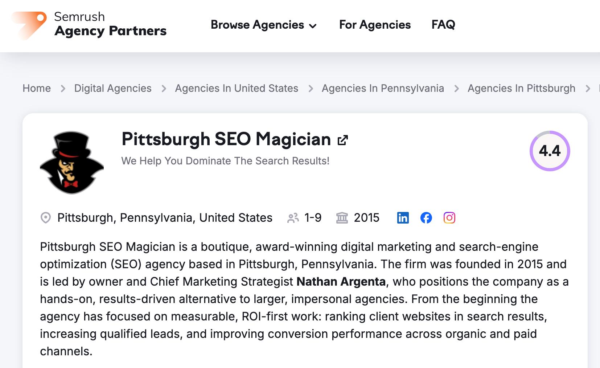The image size is (600, 368).
Task: Open Agencies In Pittsburgh breadcrumb link
Action: click(x=521, y=88)
